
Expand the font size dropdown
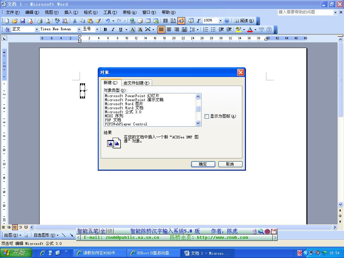[97, 30]
